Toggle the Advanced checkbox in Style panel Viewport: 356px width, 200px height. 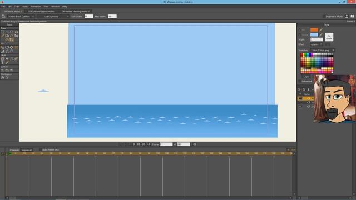point(299,81)
